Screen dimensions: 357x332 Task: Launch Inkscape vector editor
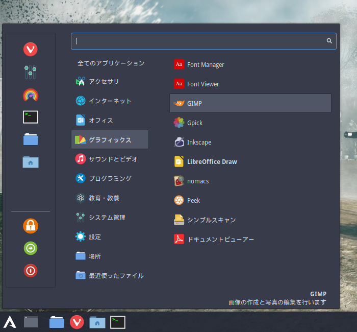250,142
